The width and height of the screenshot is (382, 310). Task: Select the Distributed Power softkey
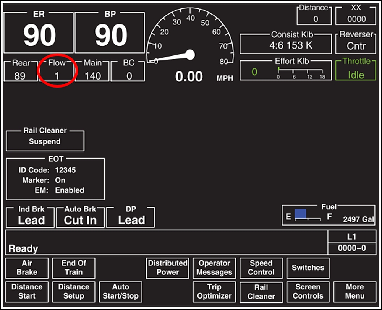(168, 268)
